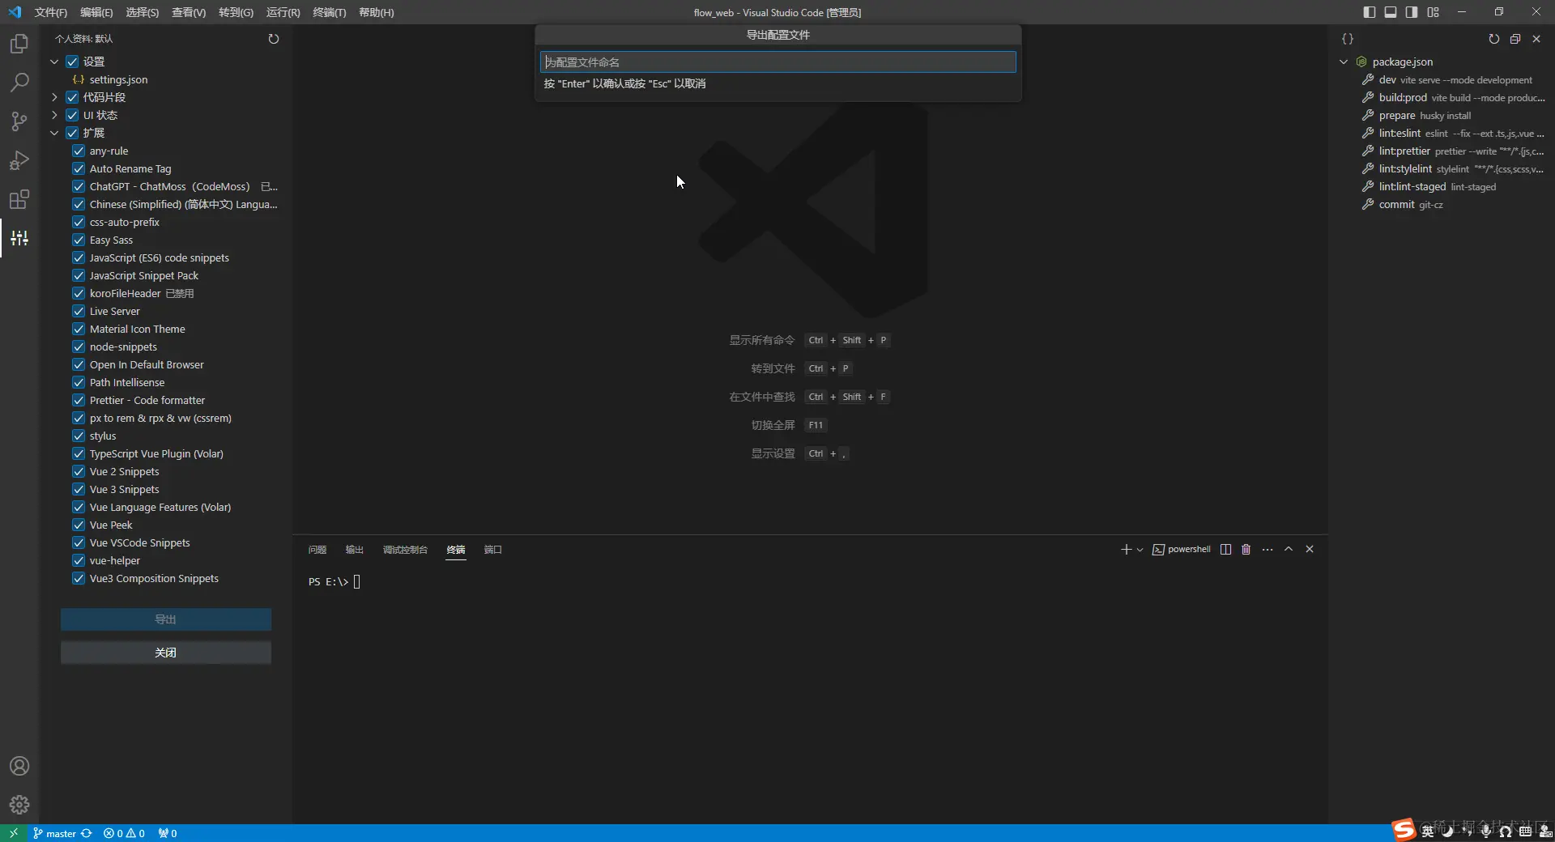
Task: Collapse the 设置 tree node
Action: click(x=54, y=62)
